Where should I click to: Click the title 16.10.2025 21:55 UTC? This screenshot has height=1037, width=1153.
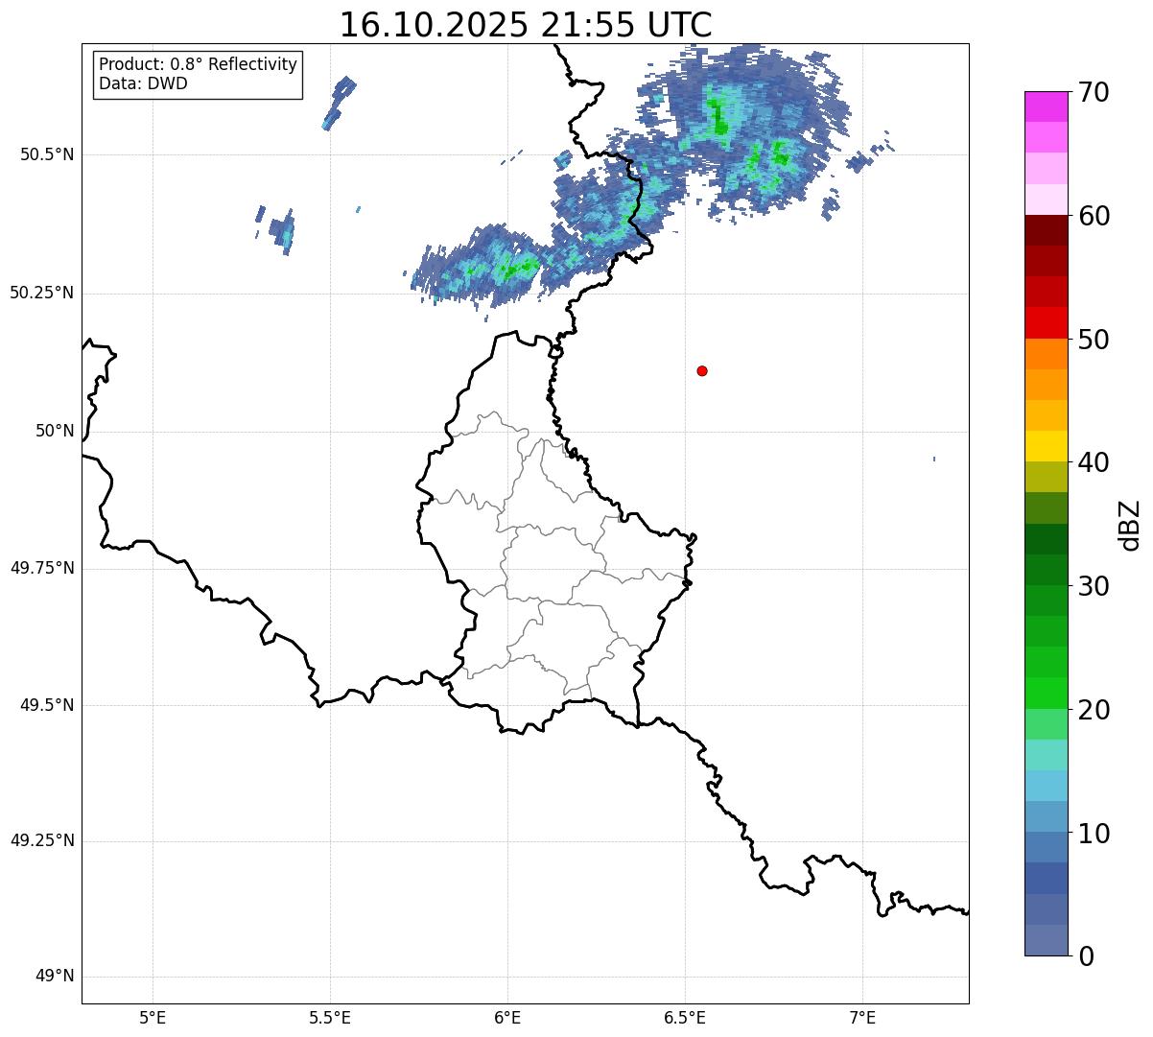pyautogui.click(x=526, y=25)
